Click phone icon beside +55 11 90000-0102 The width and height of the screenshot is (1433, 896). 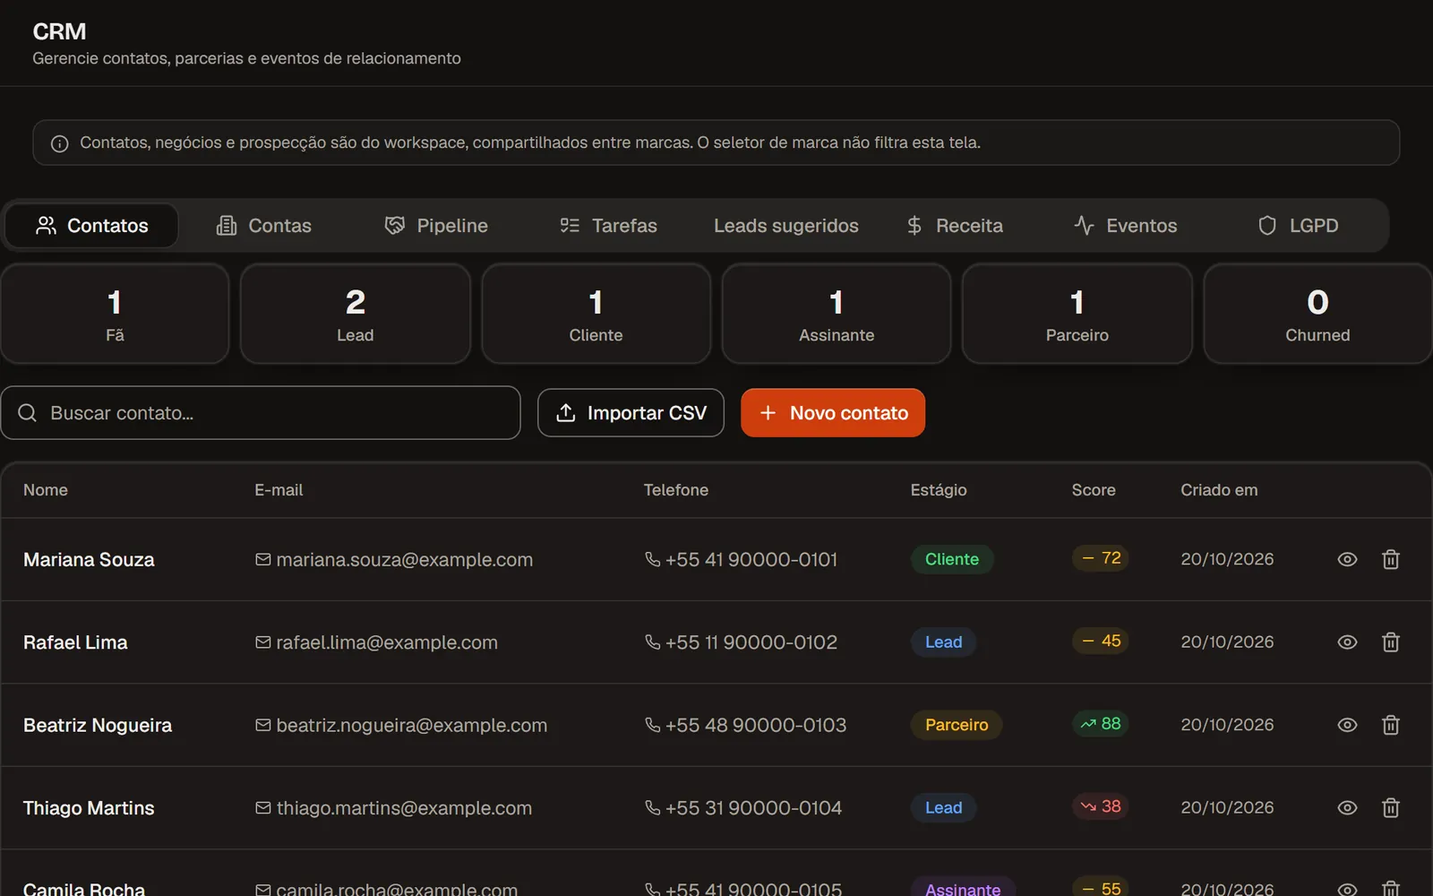click(x=652, y=642)
